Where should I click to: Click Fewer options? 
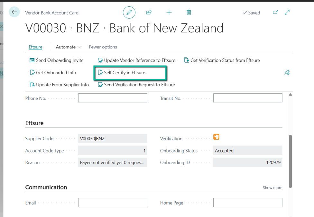coord(103,47)
